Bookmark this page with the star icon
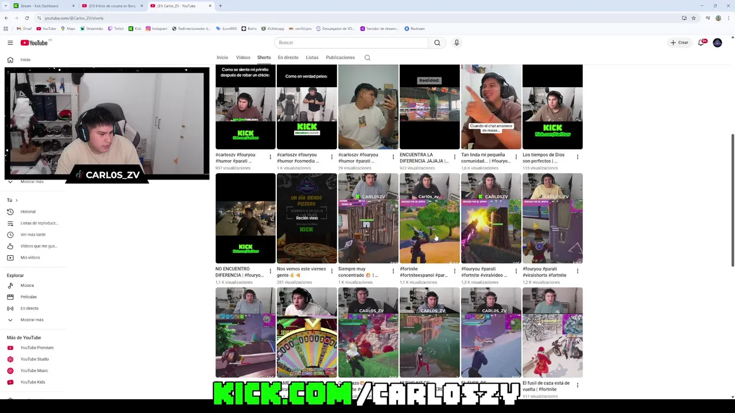Screen dimensions: 735x413 pos(694,18)
